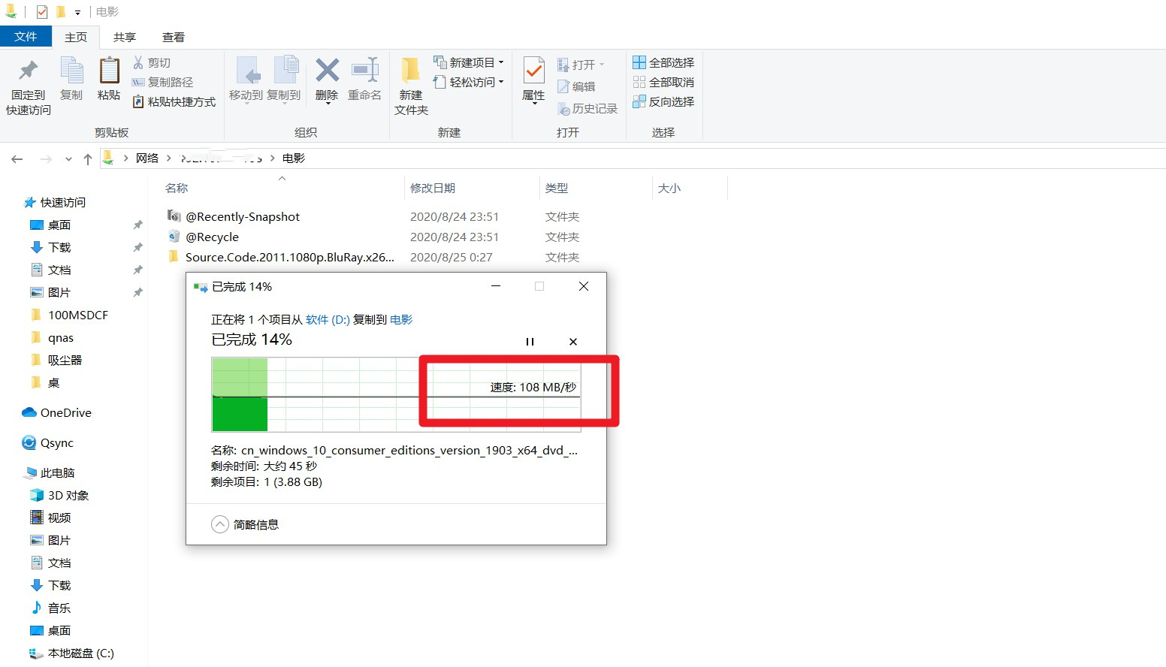Open 属性 (Properties) for selection
The height and width of the screenshot is (667, 1166).
click(x=533, y=79)
